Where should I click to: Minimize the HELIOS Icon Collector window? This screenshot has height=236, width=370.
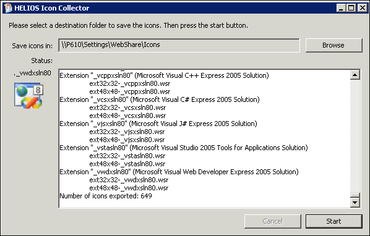(x=341, y=8)
